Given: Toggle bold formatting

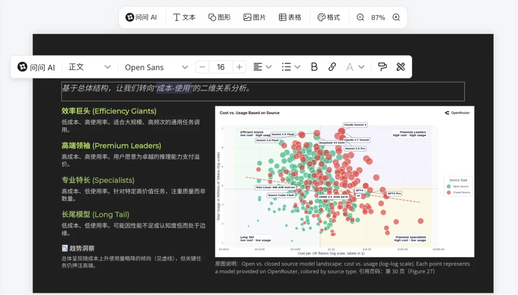Looking at the screenshot, I should pos(314,67).
